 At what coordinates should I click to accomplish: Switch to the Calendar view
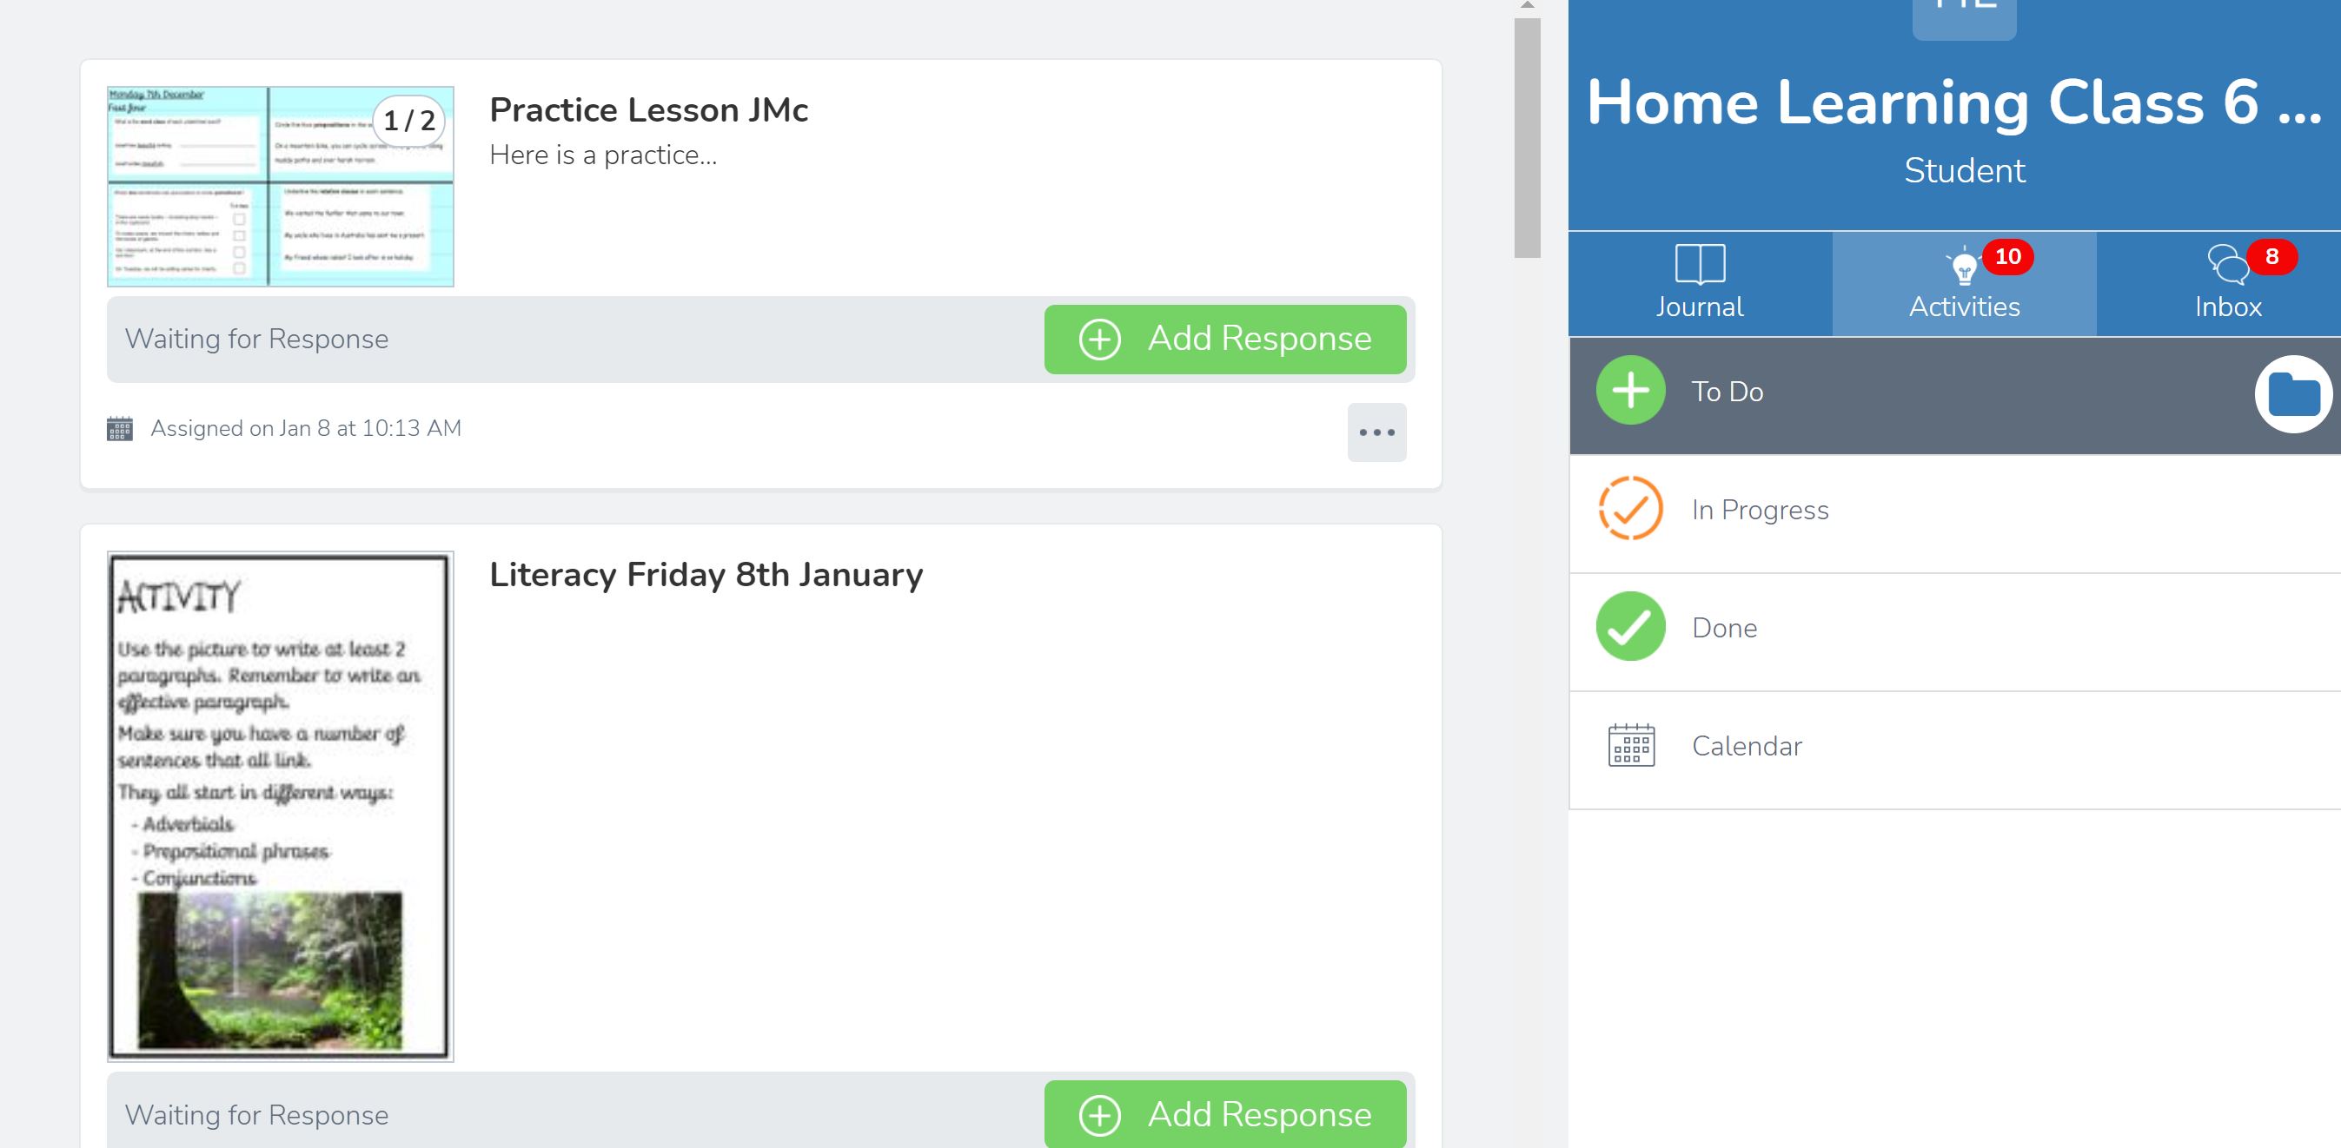pyautogui.click(x=1746, y=747)
